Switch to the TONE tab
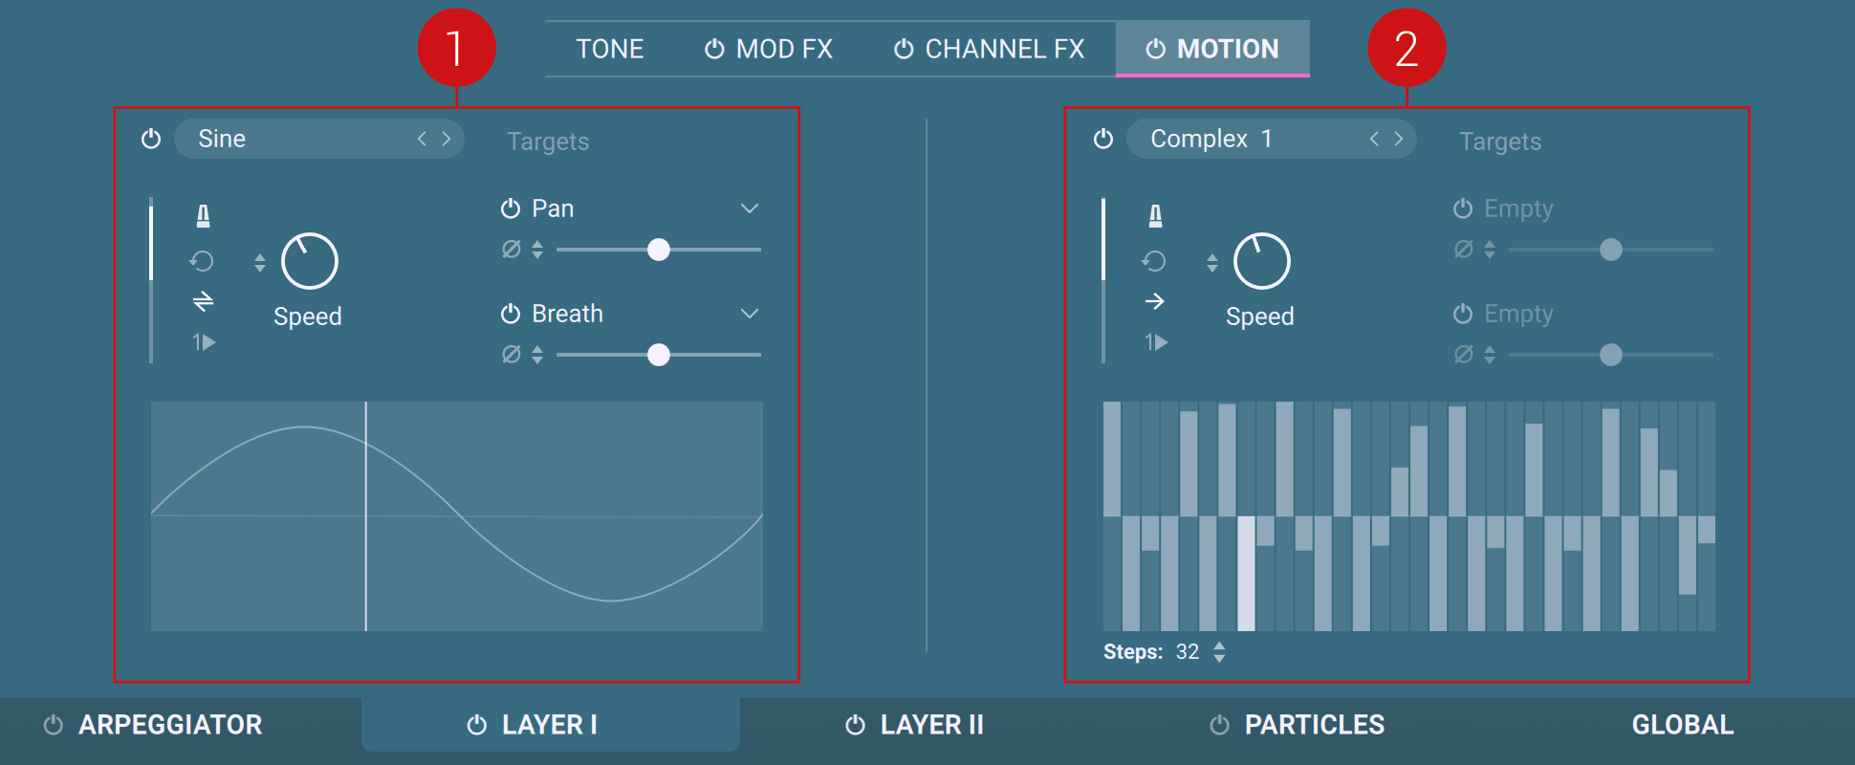1855x765 pixels. tap(609, 49)
